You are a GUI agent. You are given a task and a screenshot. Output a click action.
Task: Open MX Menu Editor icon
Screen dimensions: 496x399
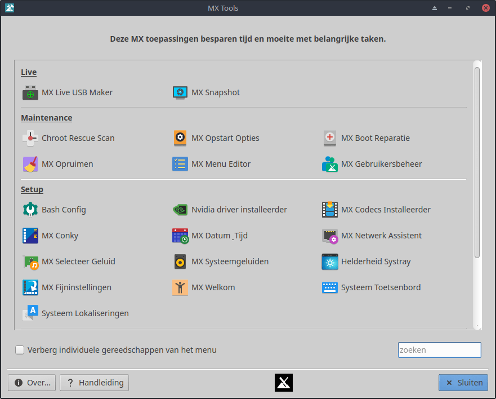(180, 164)
